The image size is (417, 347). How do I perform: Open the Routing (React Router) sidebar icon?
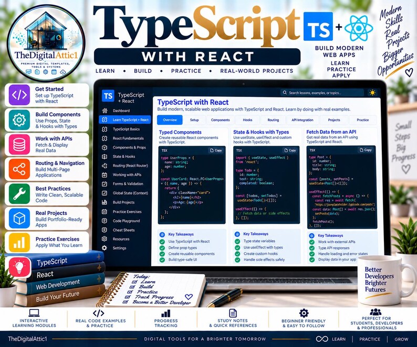click(x=105, y=166)
